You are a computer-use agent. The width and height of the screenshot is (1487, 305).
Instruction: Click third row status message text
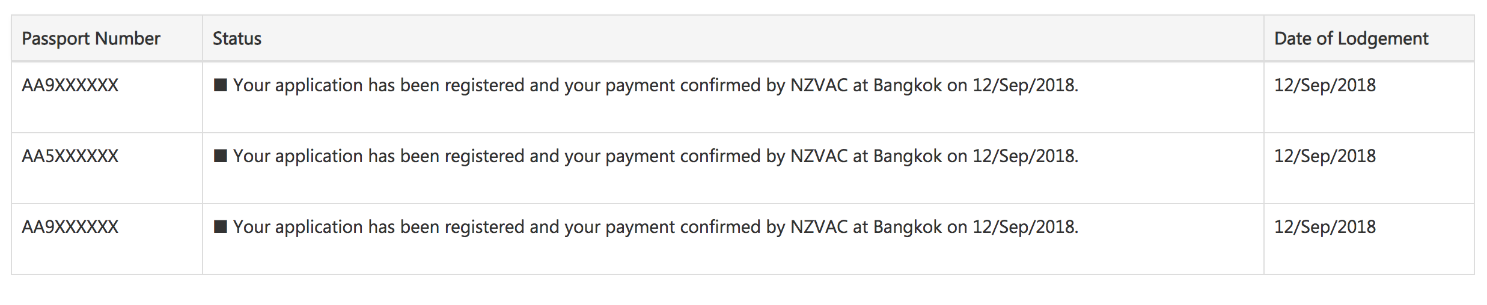click(x=656, y=228)
